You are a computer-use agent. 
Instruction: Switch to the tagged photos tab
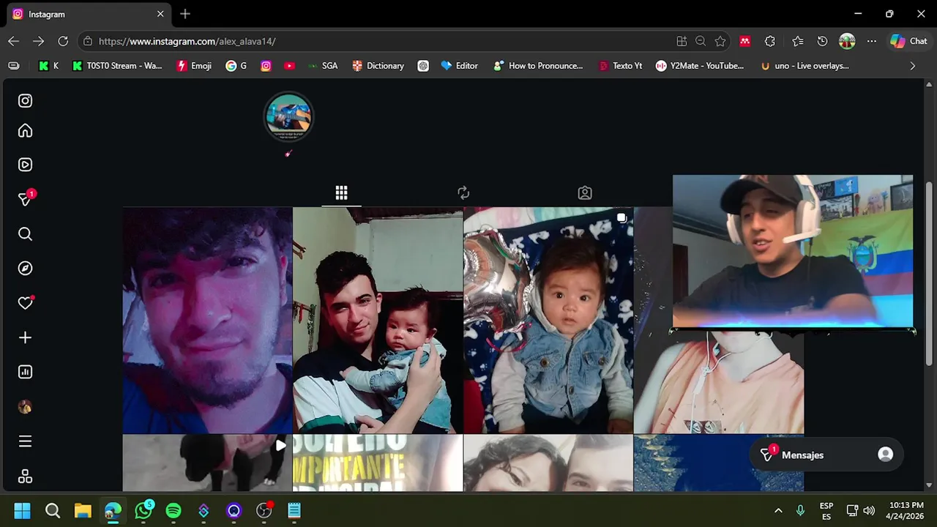point(585,193)
